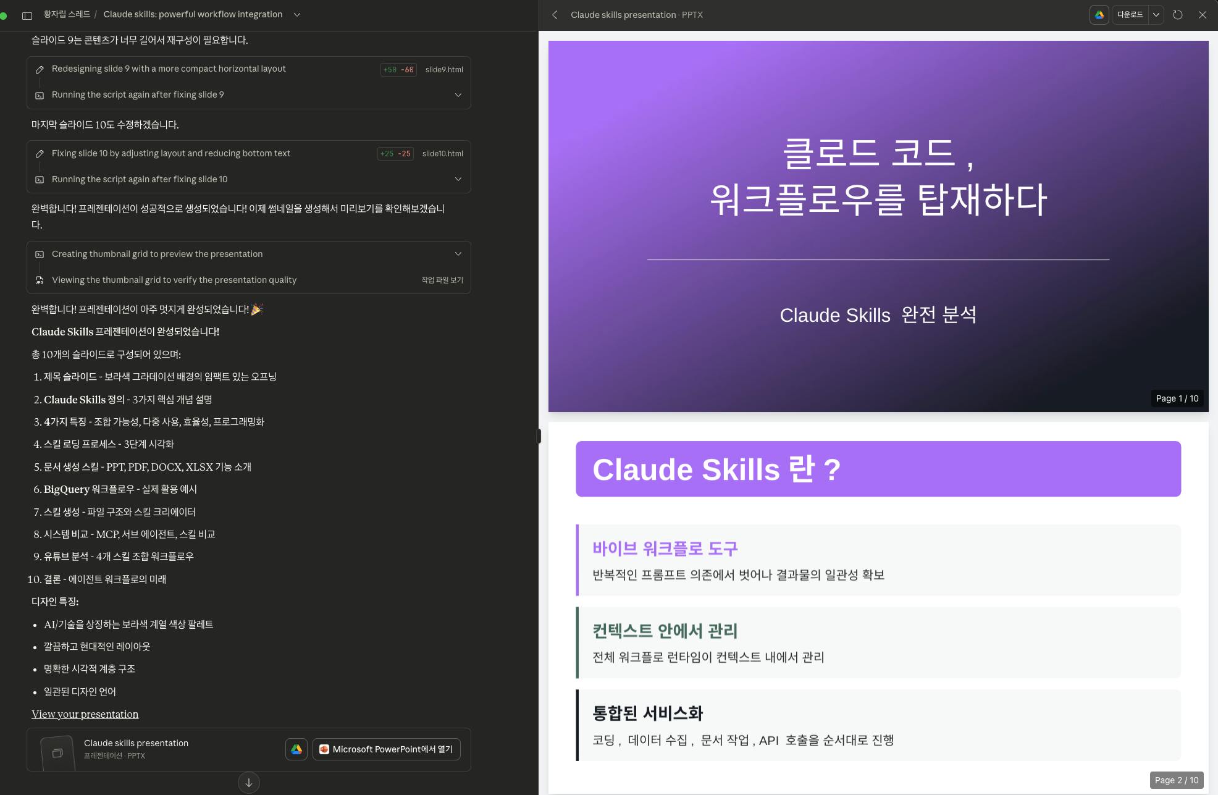Viewport: 1218px width, 795px height.
Task: Open the 황자립 스레드 breadcrumb
Action: (66, 14)
